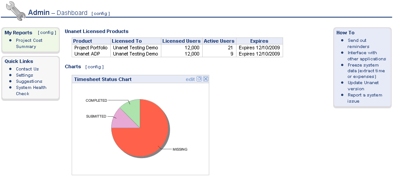Run the System Health Check
393x177 pixels.
tap(31, 88)
